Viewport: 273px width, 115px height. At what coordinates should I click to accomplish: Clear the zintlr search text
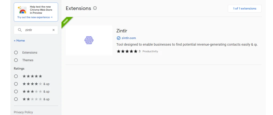pos(53,30)
